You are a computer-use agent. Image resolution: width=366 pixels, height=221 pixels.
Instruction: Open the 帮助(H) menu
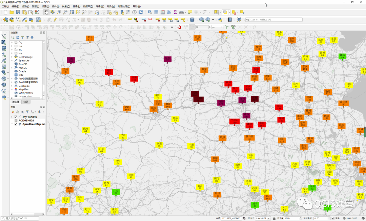(137, 6)
